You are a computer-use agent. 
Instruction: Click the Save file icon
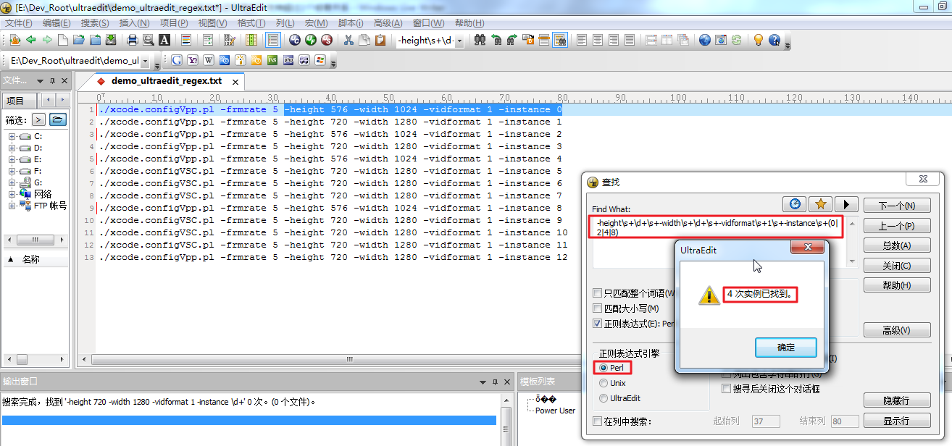click(x=112, y=40)
